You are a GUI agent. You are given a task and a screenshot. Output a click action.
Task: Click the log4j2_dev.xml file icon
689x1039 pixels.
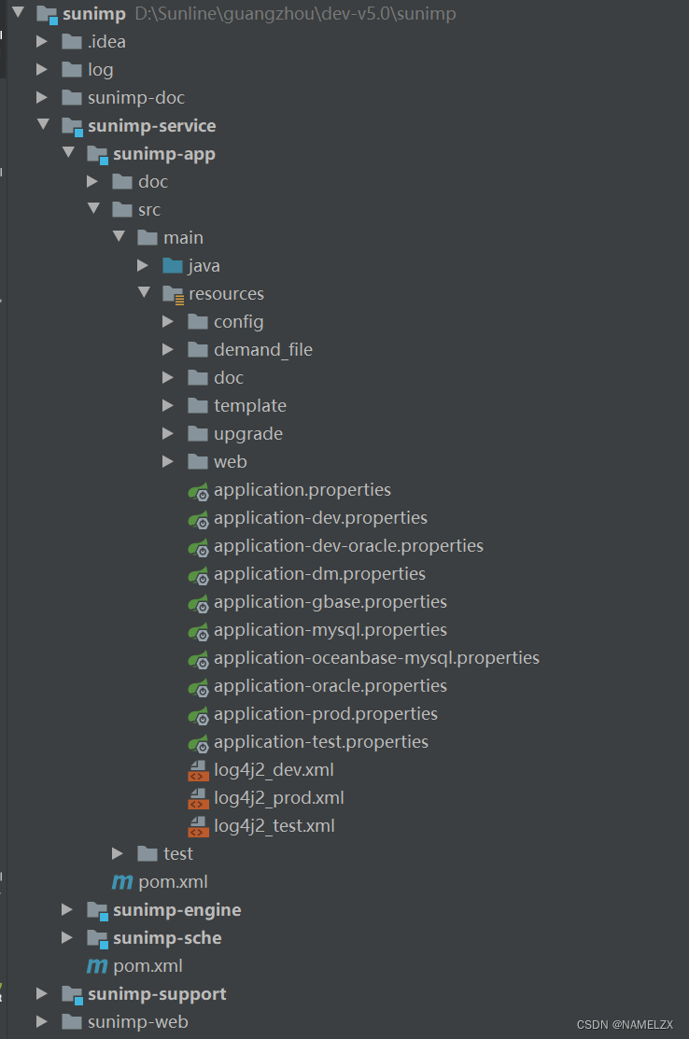[x=198, y=771]
